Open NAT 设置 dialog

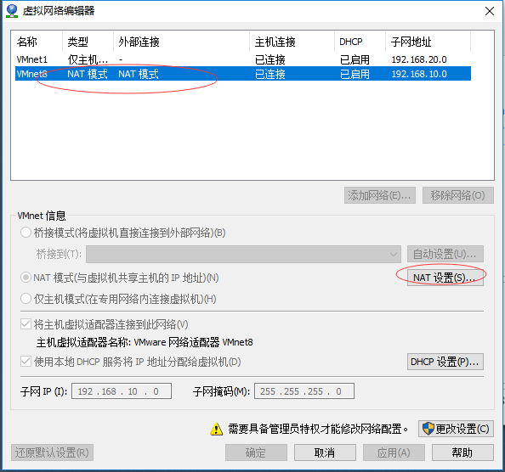click(445, 278)
